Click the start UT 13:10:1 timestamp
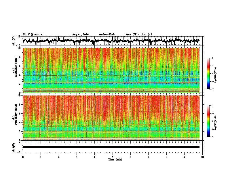The height and width of the screenshot is (176, 228). pos(139,35)
